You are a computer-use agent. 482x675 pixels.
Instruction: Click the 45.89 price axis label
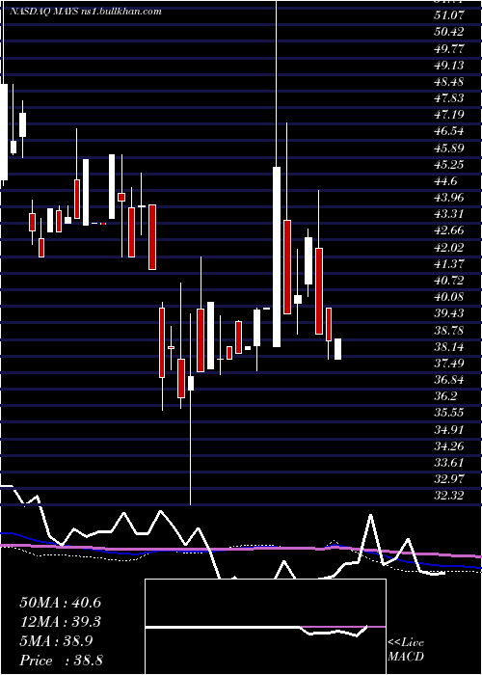[x=450, y=148]
